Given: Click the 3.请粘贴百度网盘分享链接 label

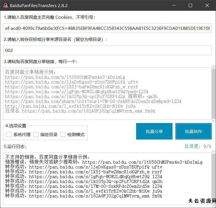Looking at the screenshot, I should pyautogui.click(x=41, y=62).
